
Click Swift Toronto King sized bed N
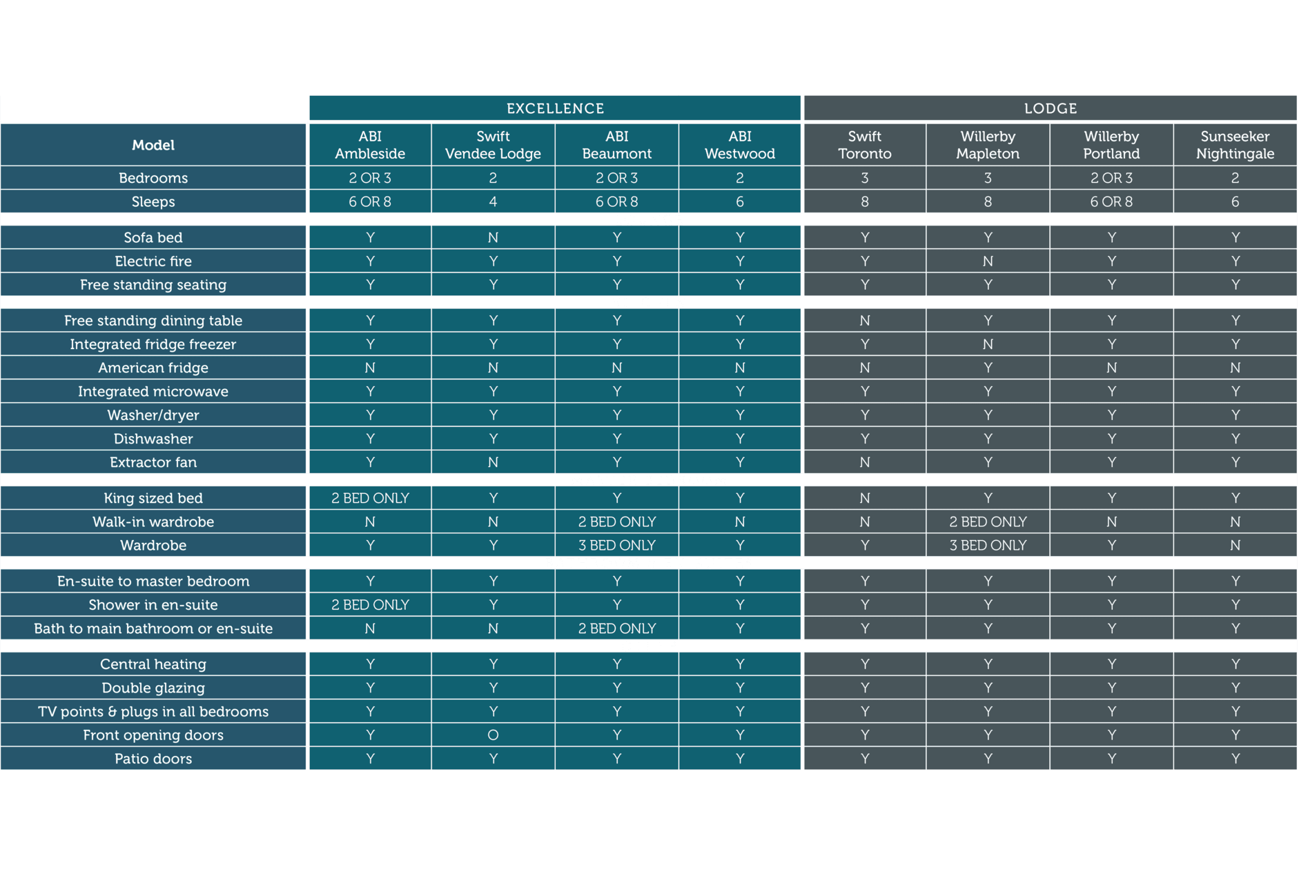click(x=865, y=498)
